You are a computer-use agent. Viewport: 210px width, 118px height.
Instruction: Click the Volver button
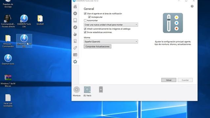click(x=169, y=80)
